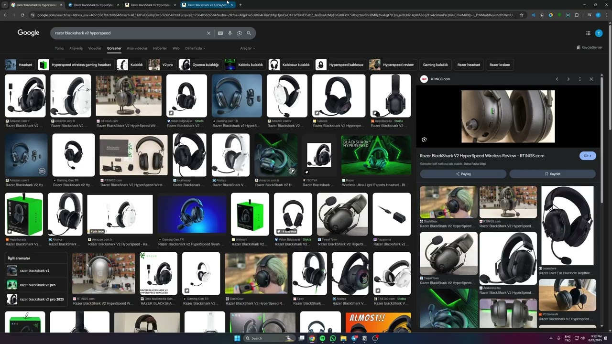612x344 pixels.
Task: Open Chrome from the taskbar
Action: (x=312, y=338)
